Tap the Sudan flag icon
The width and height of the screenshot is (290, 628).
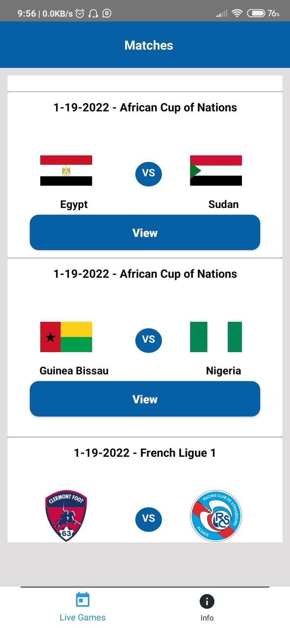[x=216, y=171]
